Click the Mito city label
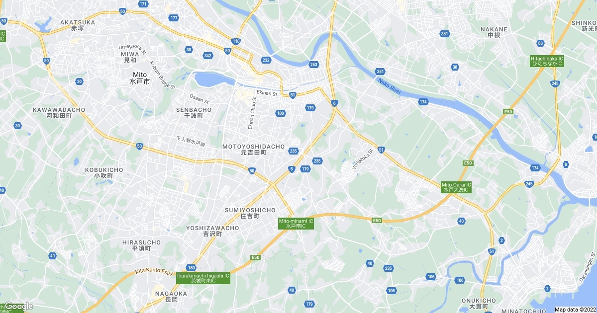This screenshot has height=313, width=597. coord(139,77)
